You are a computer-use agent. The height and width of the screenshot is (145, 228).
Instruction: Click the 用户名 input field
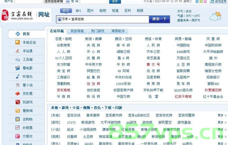click(28, 1)
